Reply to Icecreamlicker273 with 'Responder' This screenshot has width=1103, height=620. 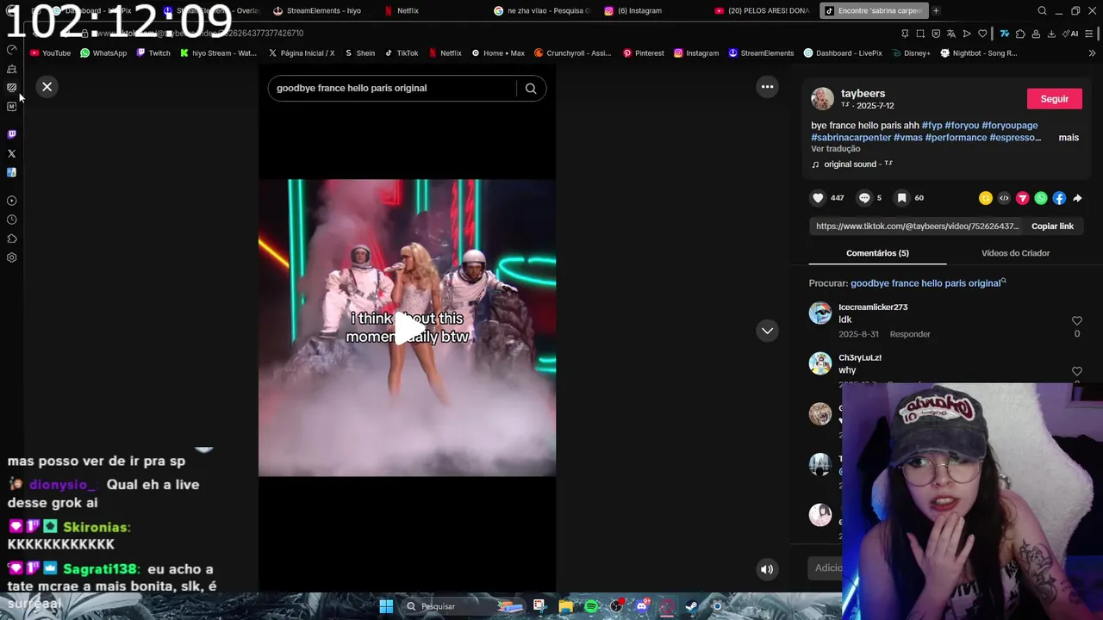pos(910,334)
